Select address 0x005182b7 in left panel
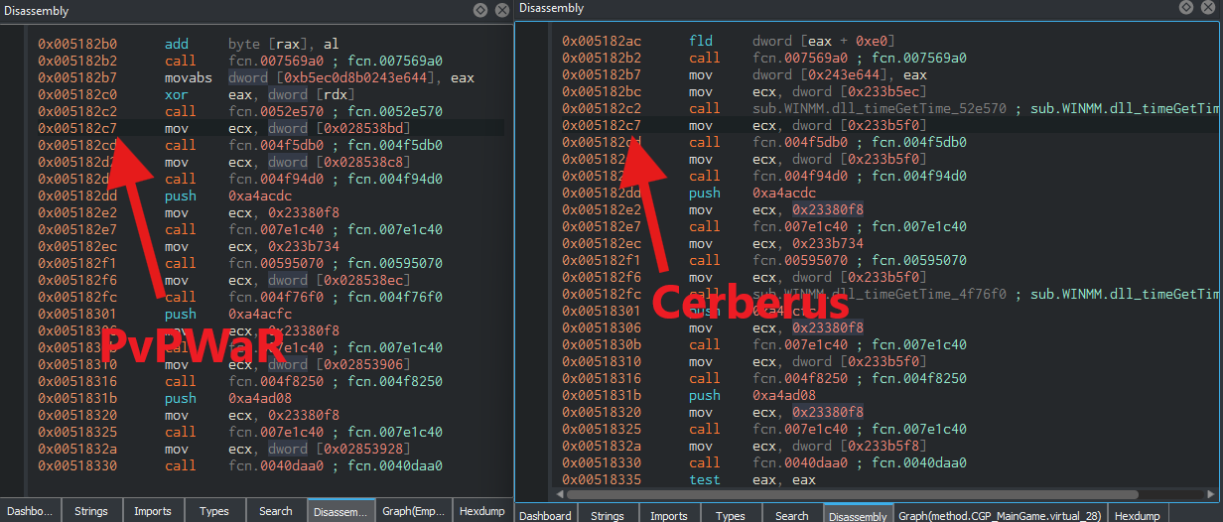The height and width of the screenshot is (522, 1223). coord(77,77)
